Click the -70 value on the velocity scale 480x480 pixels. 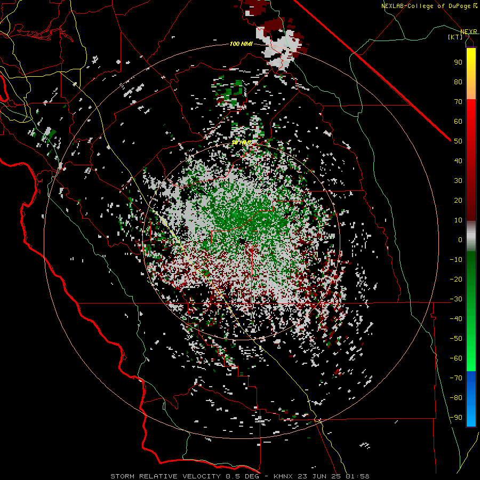click(x=456, y=378)
